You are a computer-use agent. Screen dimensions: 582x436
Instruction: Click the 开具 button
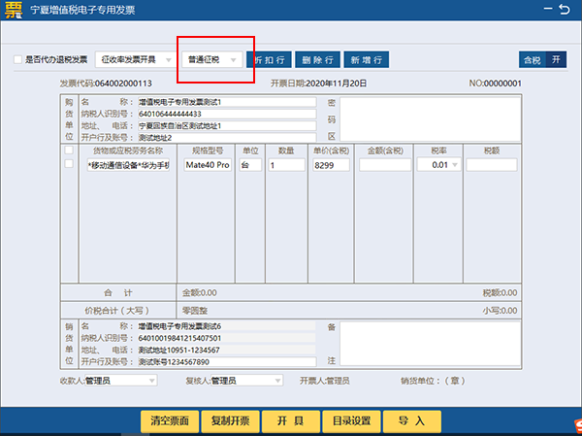(x=291, y=420)
